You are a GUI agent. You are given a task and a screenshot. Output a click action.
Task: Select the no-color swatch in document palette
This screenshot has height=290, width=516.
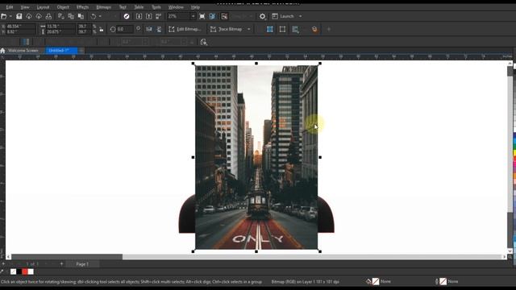(13, 271)
